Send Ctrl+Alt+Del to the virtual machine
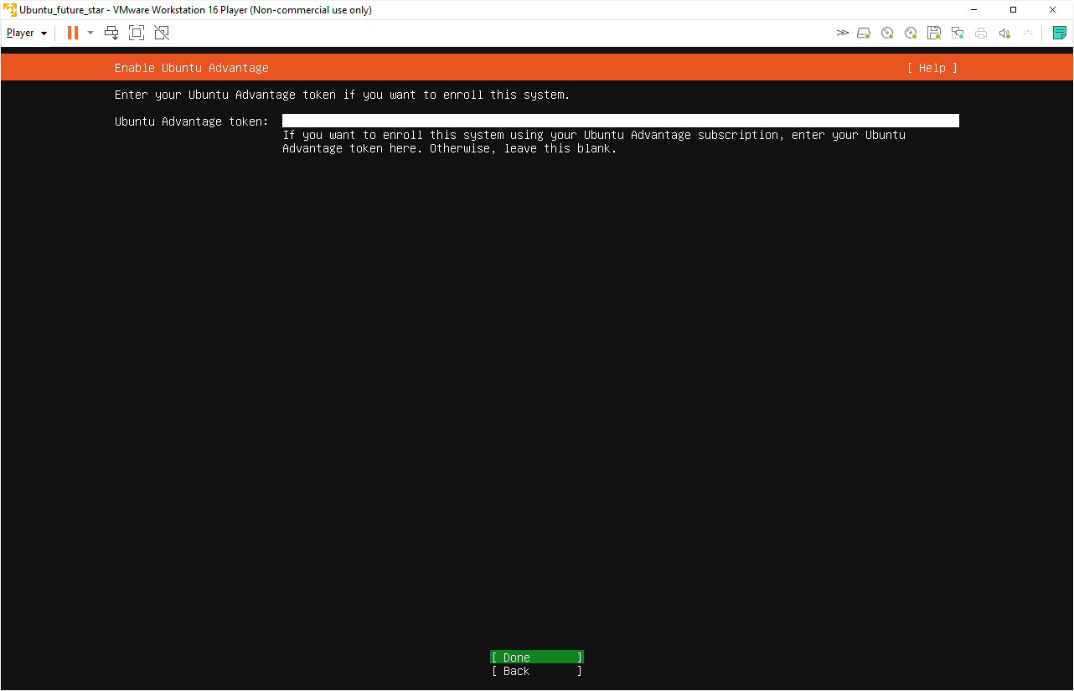The height and width of the screenshot is (691, 1074). pos(111,33)
